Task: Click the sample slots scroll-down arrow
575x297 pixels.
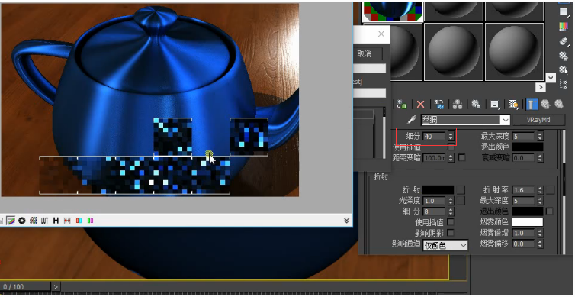Action: click(x=550, y=78)
